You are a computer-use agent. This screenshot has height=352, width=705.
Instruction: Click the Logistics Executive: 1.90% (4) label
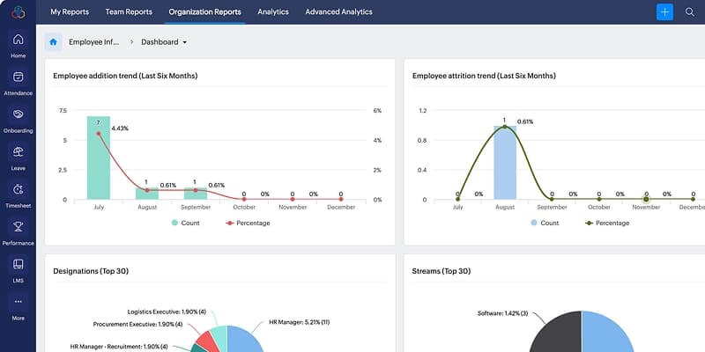(x=167, y=312)
